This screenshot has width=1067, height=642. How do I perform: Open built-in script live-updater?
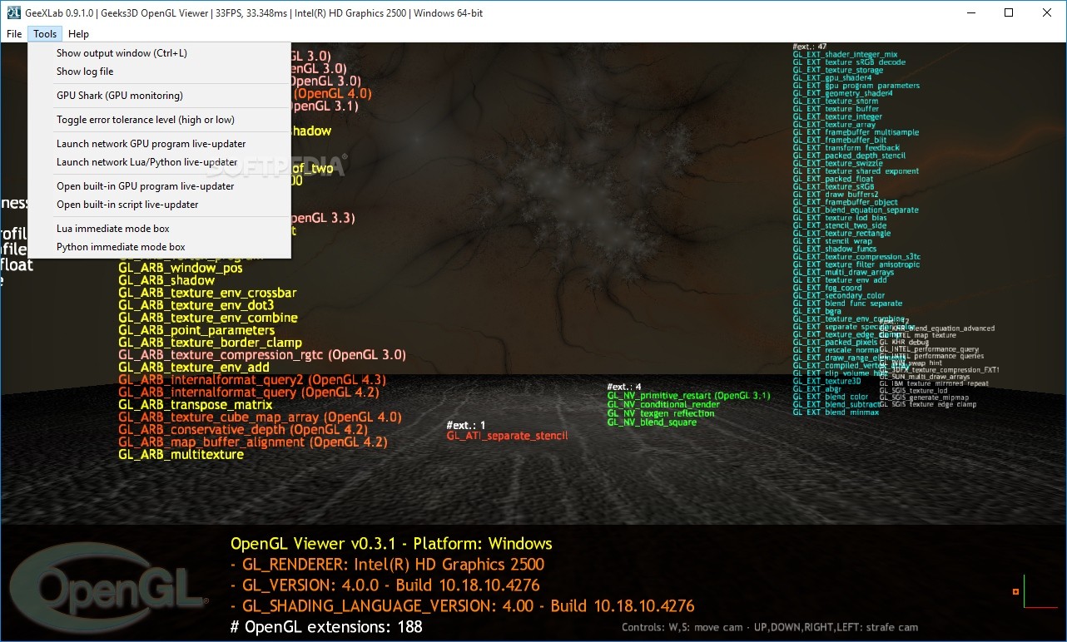(159, 205)
